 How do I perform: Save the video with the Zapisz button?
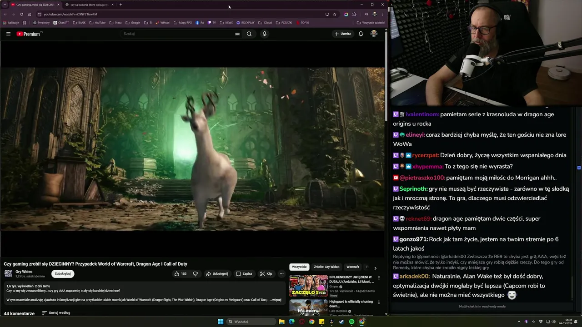tap(244, 274)
